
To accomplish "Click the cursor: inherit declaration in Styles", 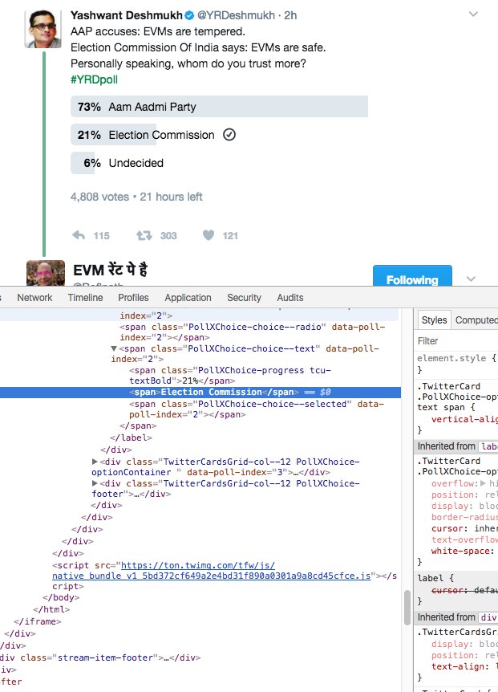I will pyautogui.click(x=464, y=529).
